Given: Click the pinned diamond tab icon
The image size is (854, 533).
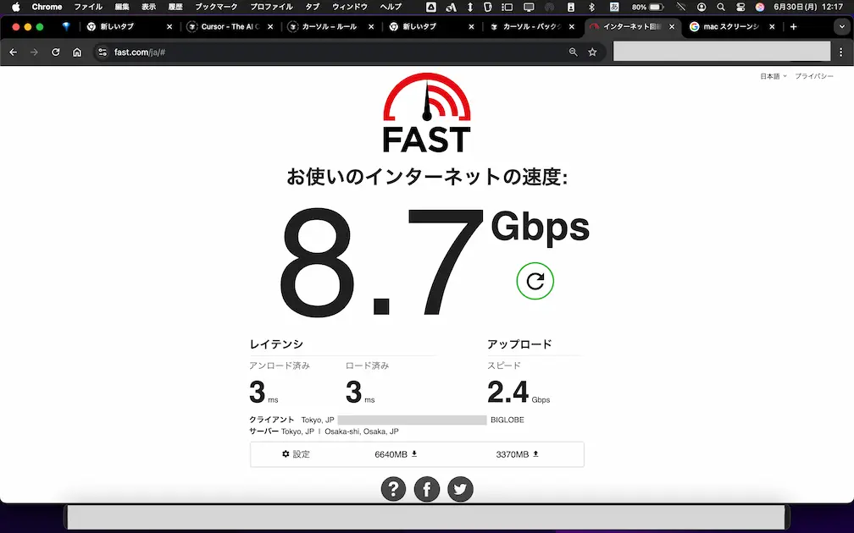Looking at the screenshot, I should click(x=66, y=27).
